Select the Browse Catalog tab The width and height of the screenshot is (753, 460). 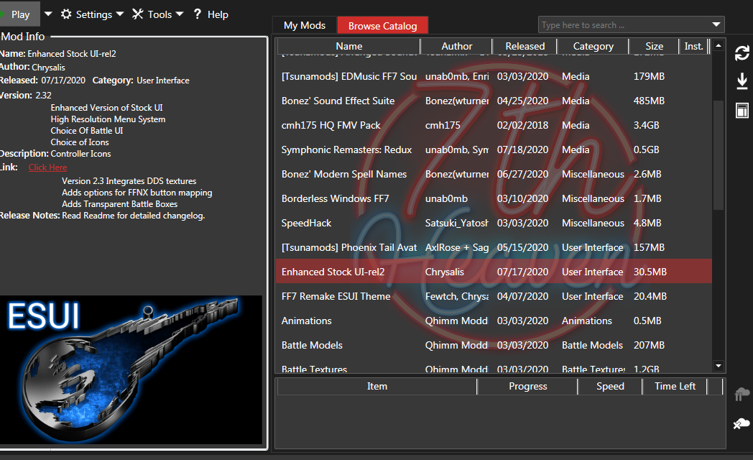[x=383, y=26]
